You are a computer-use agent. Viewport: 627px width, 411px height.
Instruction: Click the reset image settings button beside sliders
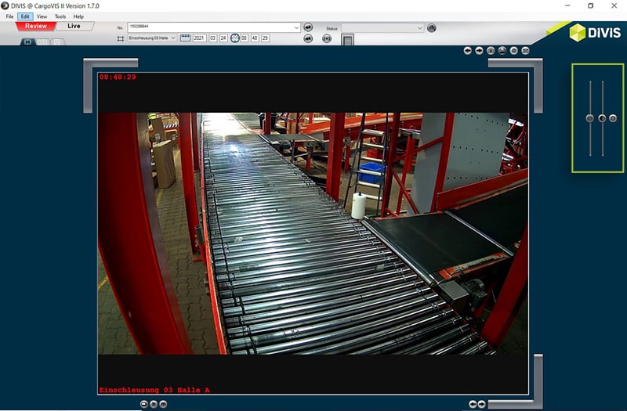613,118
